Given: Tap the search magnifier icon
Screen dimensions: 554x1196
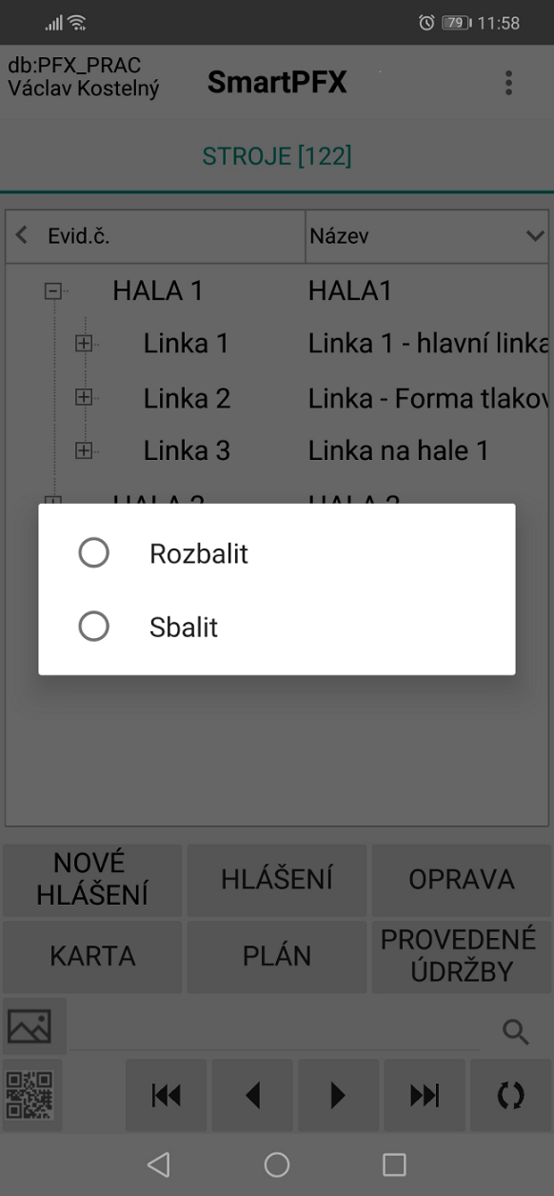Looking at the screenshot, I should pos(516,1030).
